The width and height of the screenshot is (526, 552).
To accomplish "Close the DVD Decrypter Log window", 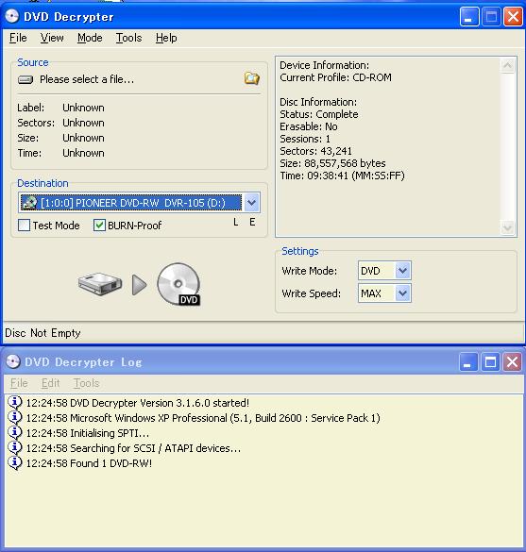I will click(x=512, y=362).
